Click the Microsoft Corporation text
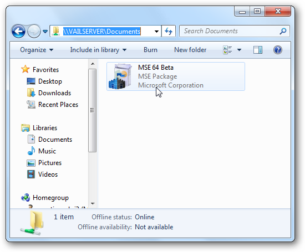The width and height of the screenshot is (305, 252). tap(171, 85)
